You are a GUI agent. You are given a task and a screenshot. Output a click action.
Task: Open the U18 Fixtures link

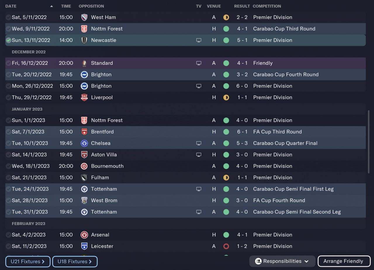click(x=75, y=262)
